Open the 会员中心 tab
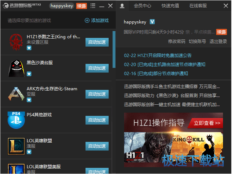The image size is (232, 174). (143, 6)
